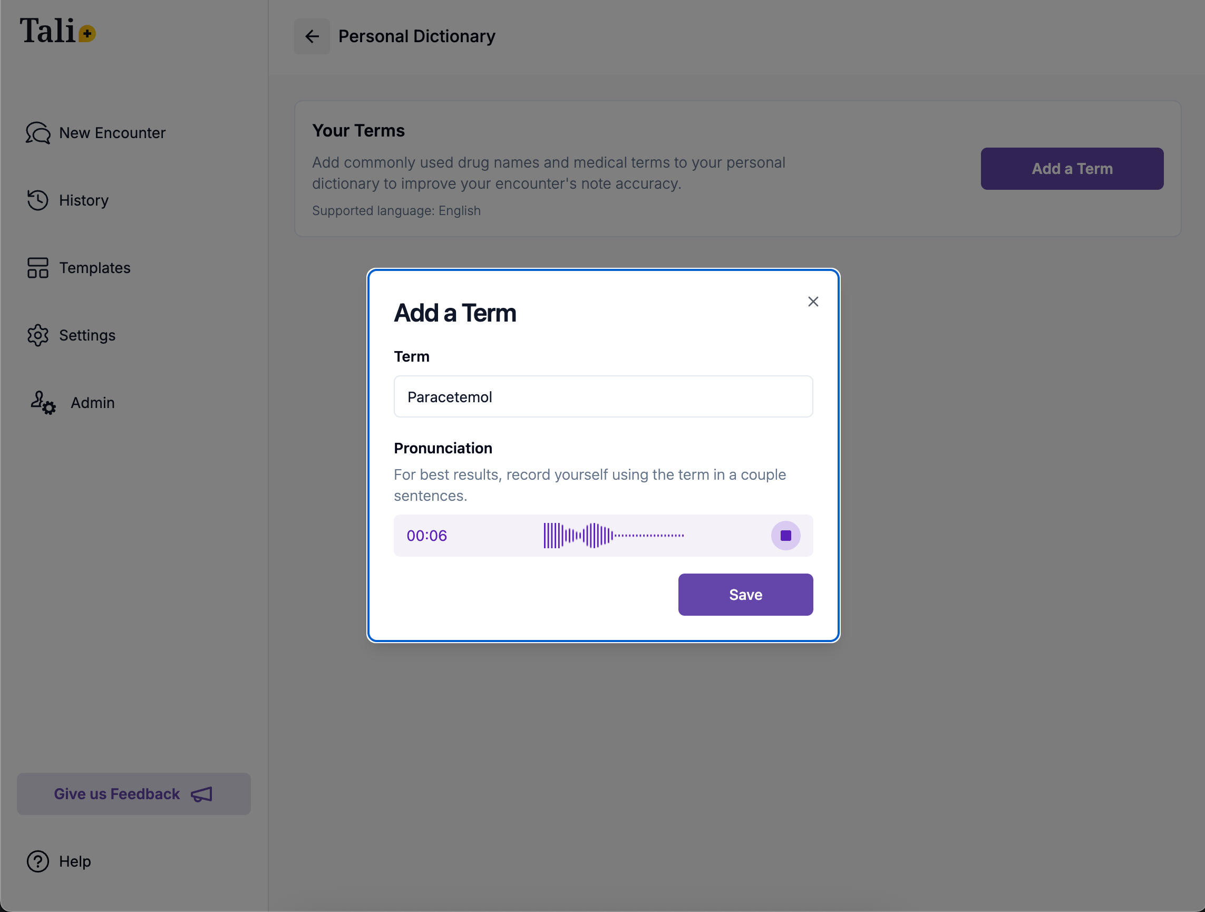Click the Help question mark icon
The height and width of the screenshot is (912, 1205).
click(x=37, y=861)
